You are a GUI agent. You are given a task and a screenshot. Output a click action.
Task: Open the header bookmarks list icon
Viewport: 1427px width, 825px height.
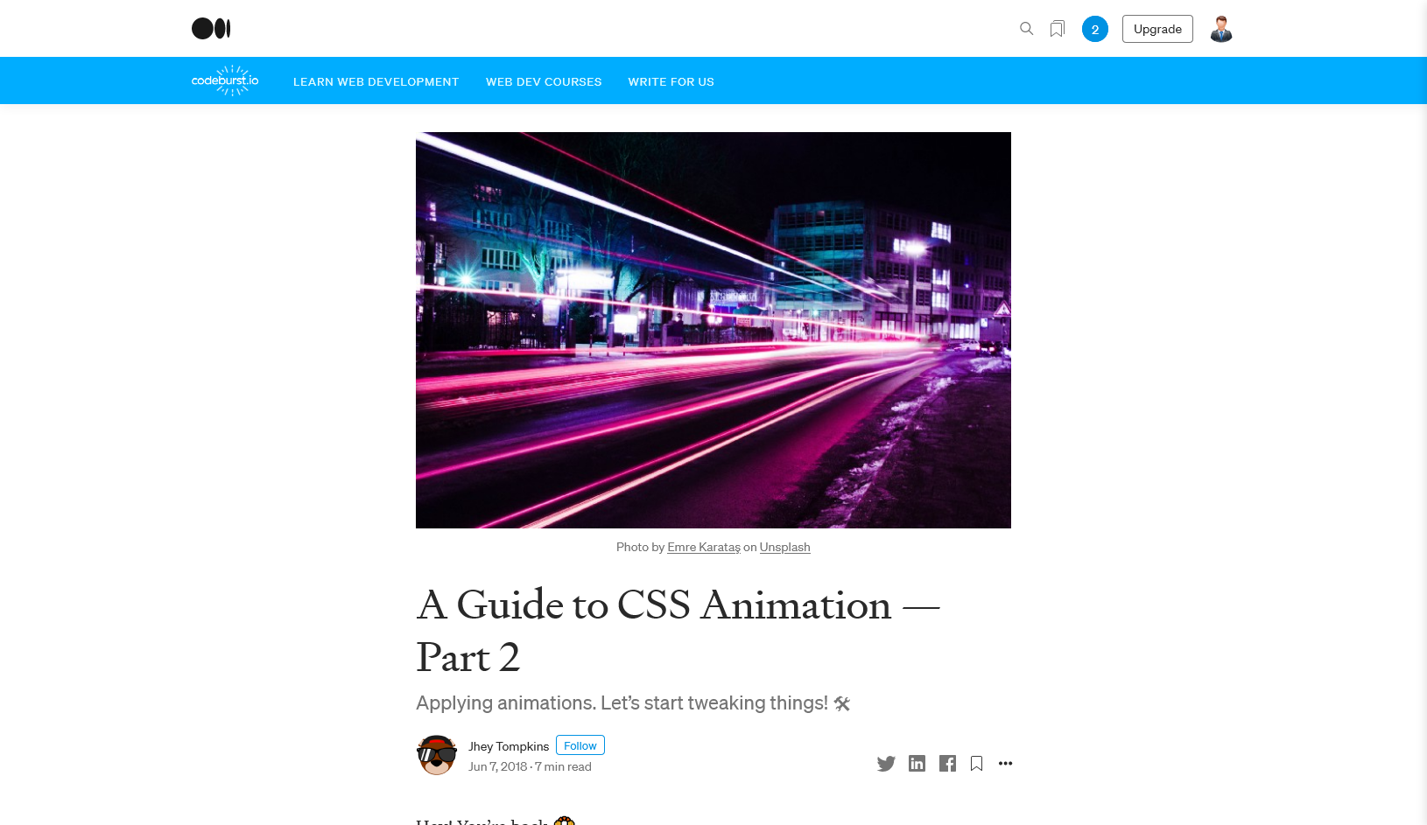1058,29
